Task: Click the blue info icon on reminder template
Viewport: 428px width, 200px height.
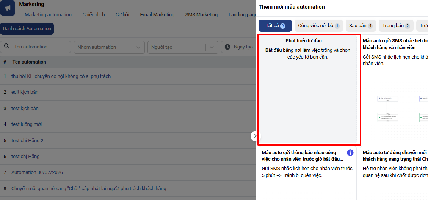Action: pyautogui.click(x=350, y=152)
